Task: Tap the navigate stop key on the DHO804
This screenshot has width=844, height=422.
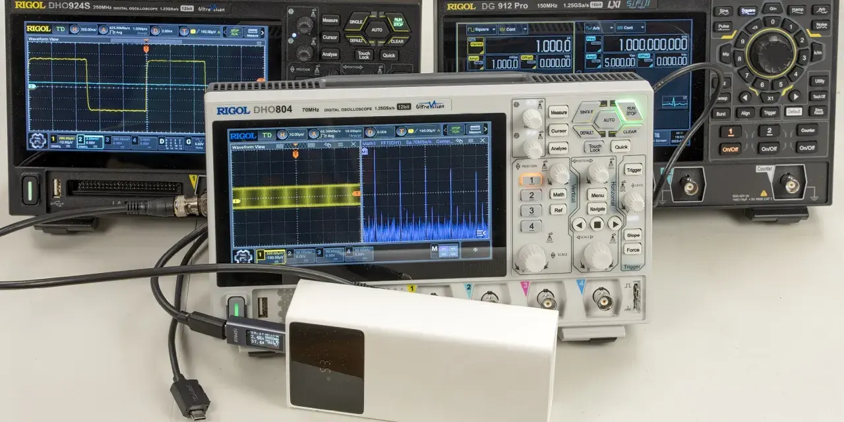Action: pos(597,224)
